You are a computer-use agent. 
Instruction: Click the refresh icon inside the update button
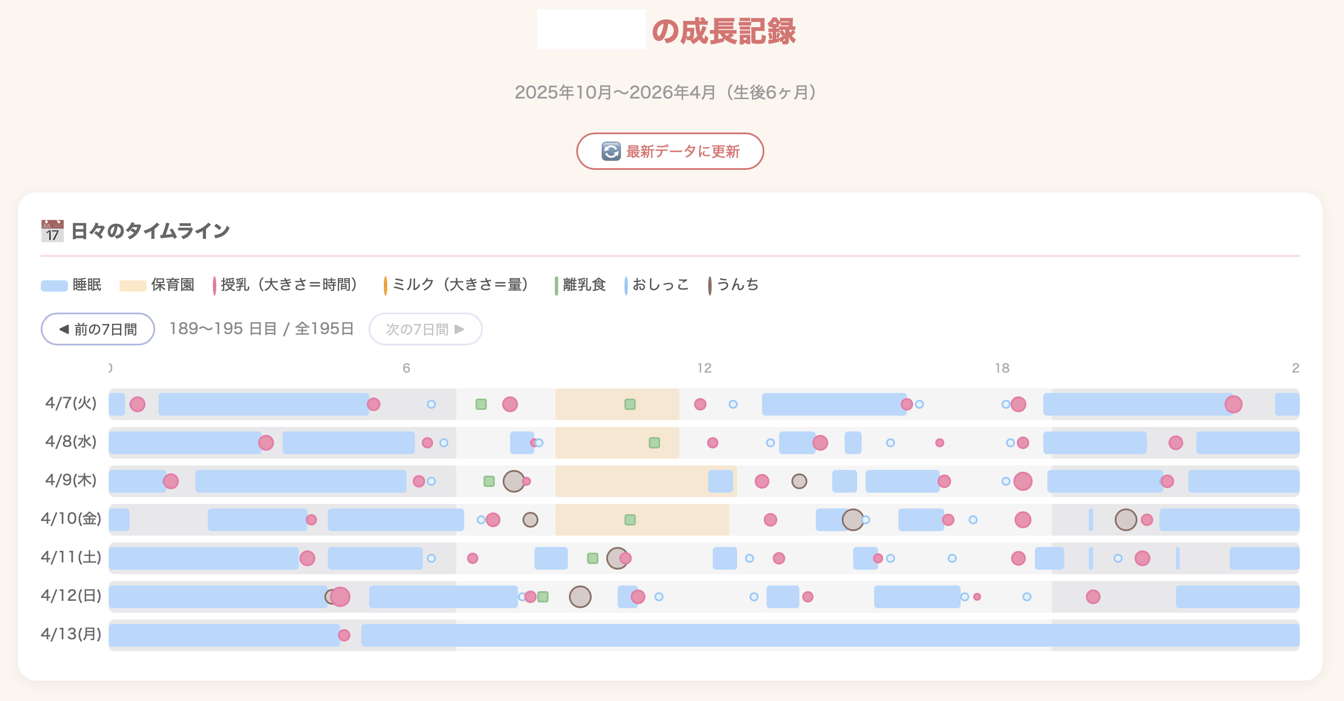pos(611,151)
